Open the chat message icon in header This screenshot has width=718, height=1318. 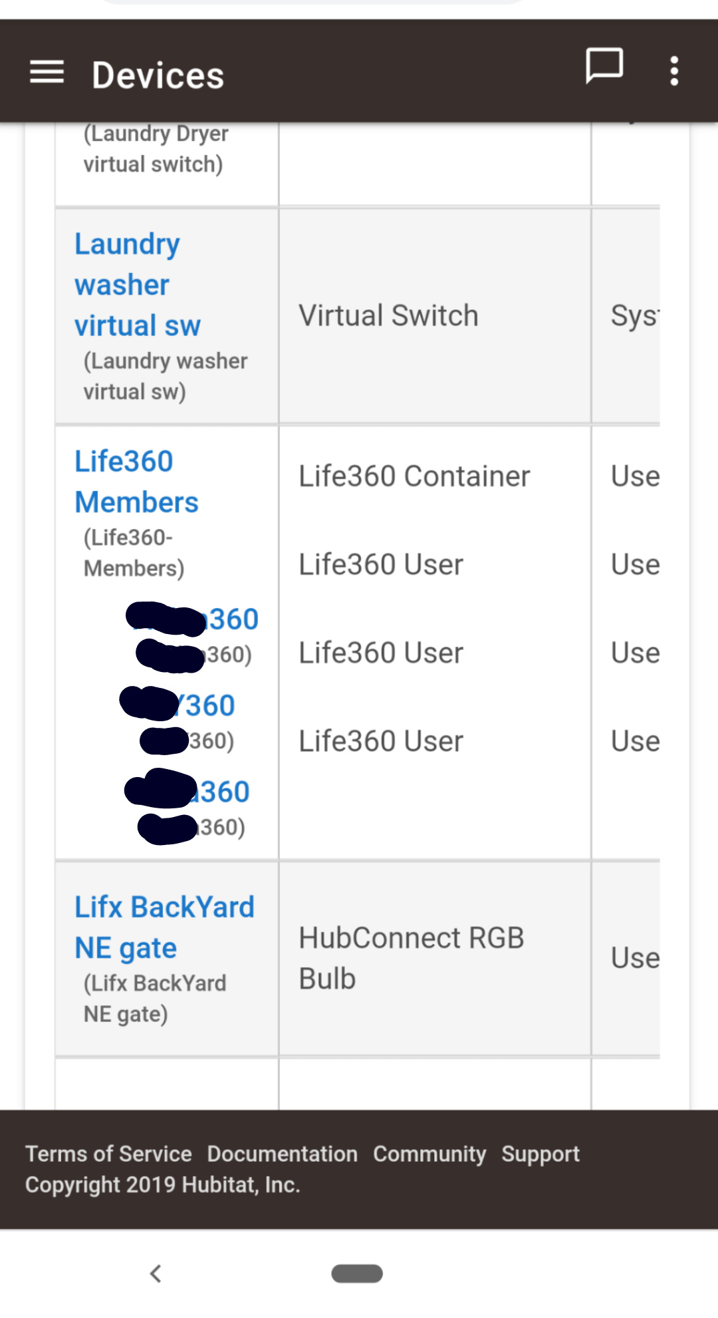coord(604,67)
